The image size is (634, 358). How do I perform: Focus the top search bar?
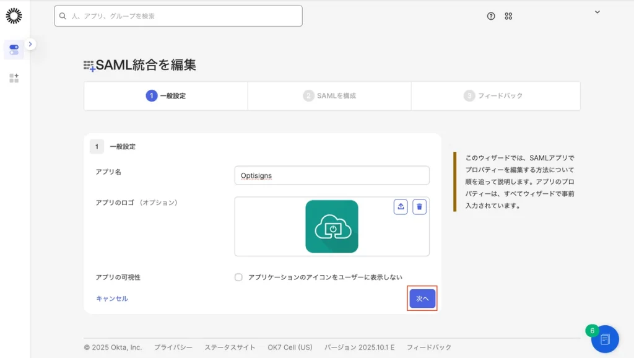coord(178,16)
